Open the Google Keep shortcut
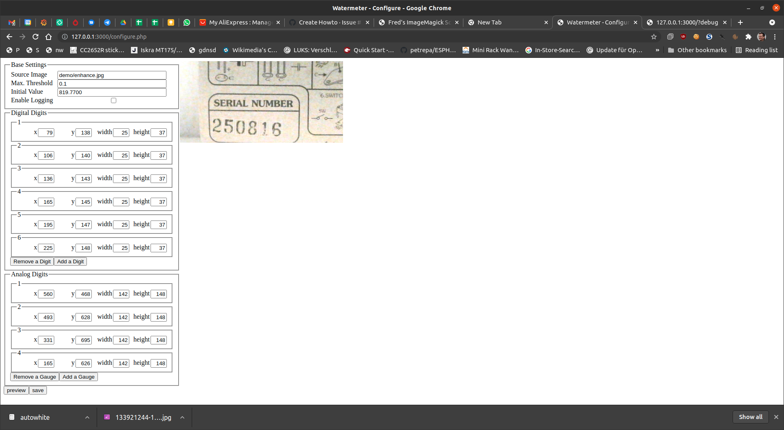 pos(171,23)
